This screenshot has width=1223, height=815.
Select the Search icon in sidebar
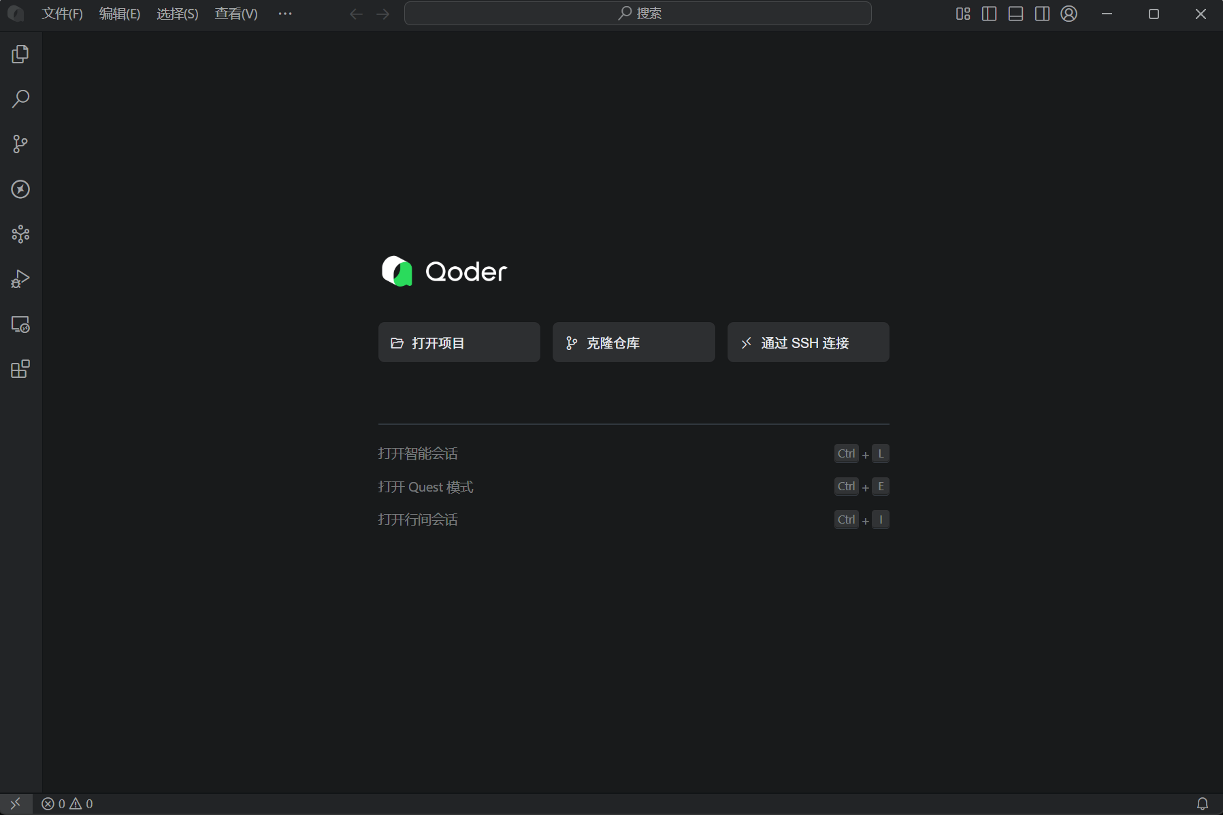[x=20, y=99]
